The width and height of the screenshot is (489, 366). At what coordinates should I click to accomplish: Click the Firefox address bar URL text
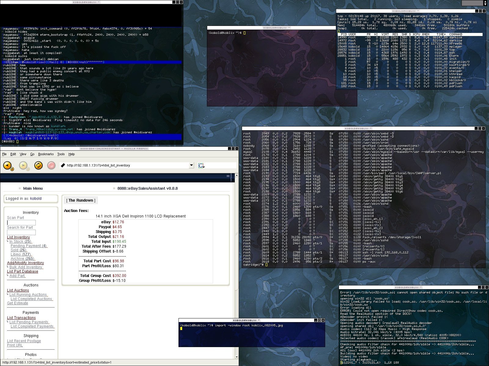(98, 165)
